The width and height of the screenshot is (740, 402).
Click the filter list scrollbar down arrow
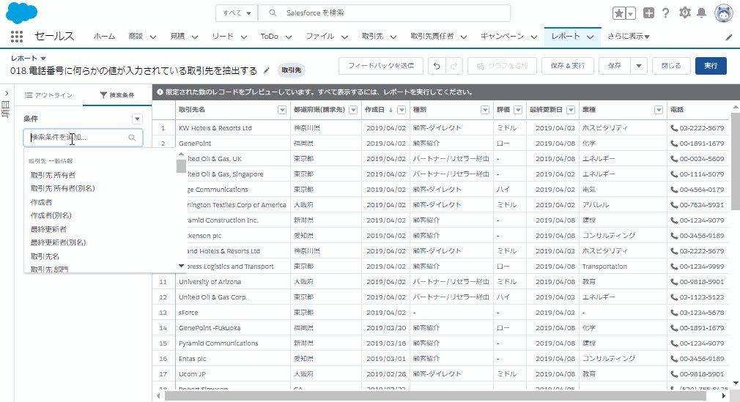point(181,266)
